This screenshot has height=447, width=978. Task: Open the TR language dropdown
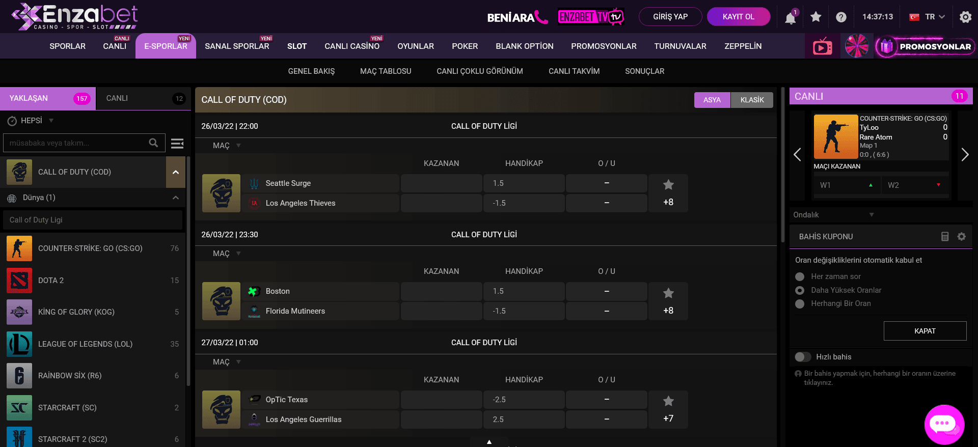928,17
